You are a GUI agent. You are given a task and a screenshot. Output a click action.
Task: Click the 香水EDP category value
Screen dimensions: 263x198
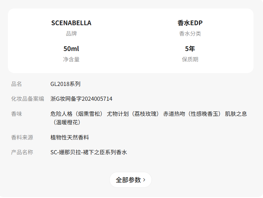190,23
